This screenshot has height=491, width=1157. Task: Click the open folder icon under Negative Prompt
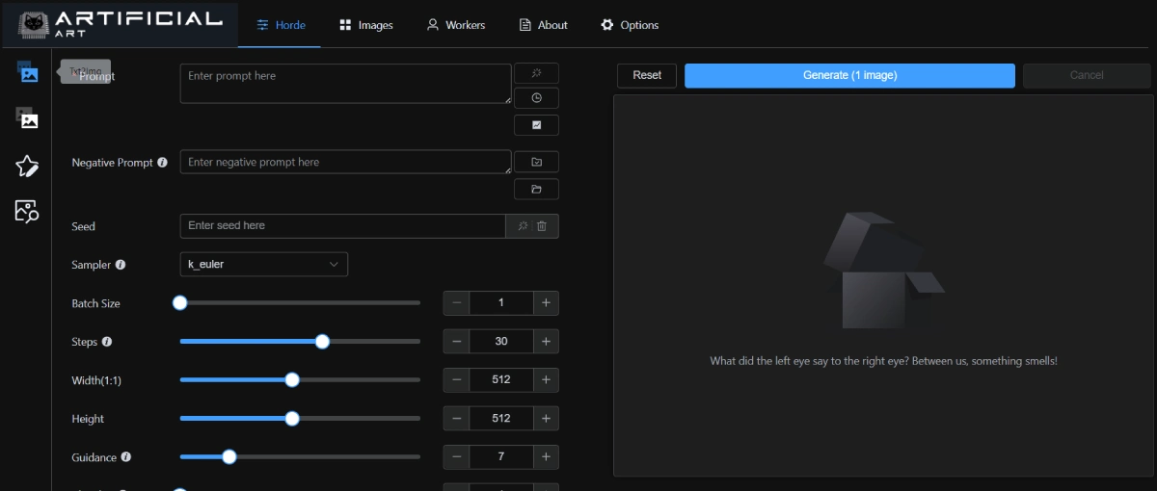pos(536,189)
